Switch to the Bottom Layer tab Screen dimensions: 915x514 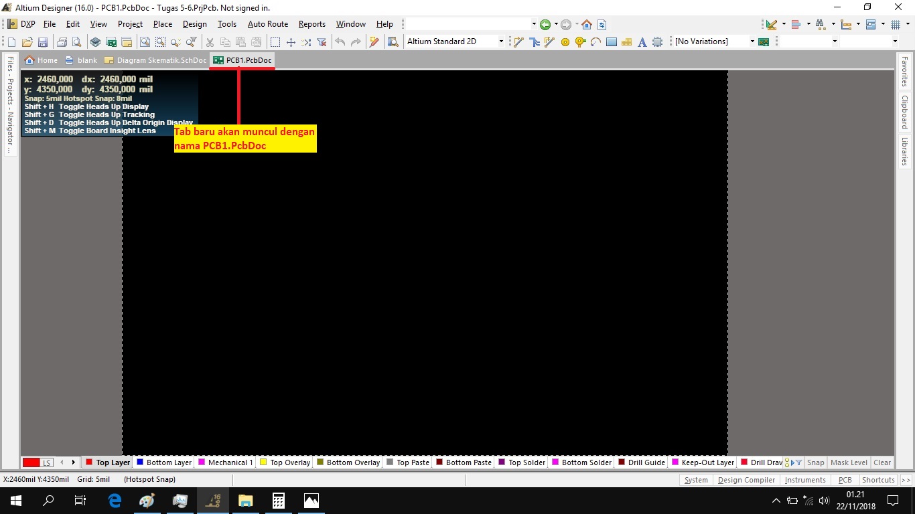pos(163,462)
